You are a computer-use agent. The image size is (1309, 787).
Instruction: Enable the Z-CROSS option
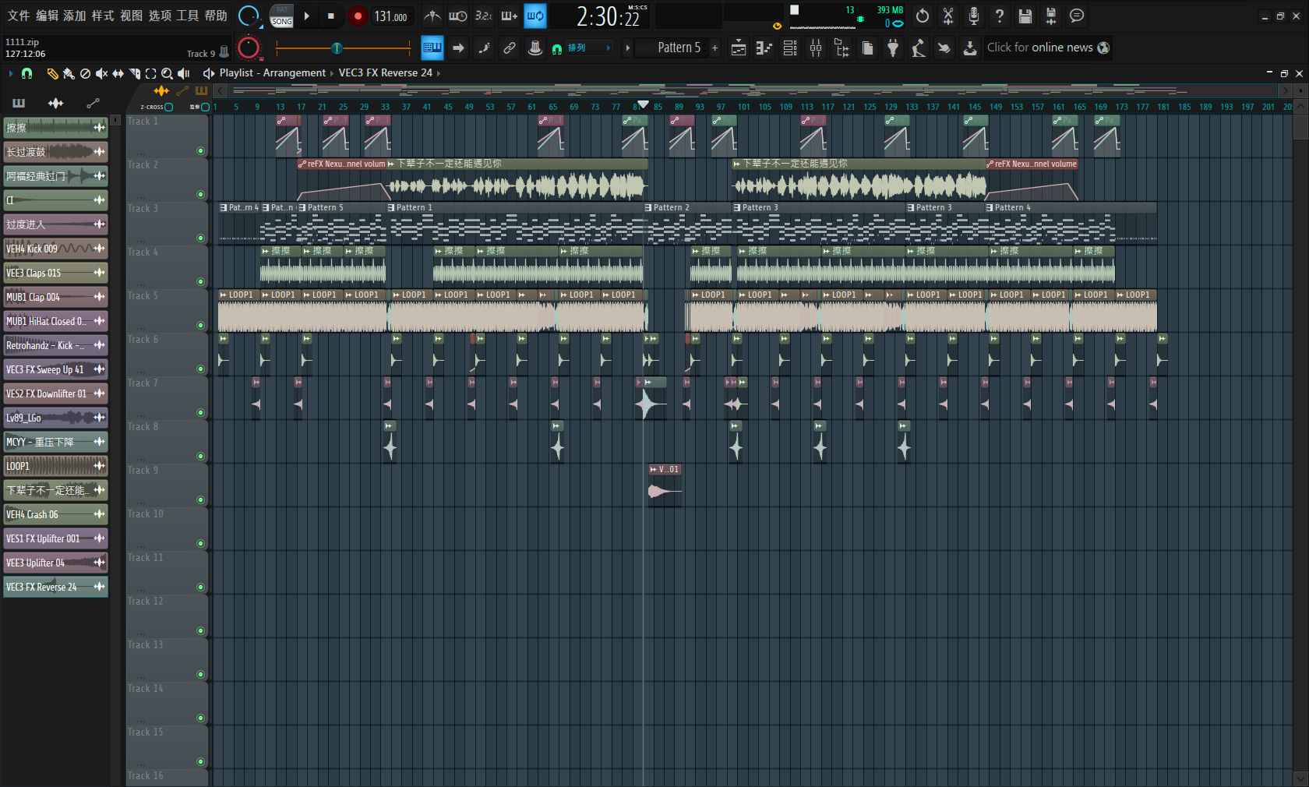point(168,107)
